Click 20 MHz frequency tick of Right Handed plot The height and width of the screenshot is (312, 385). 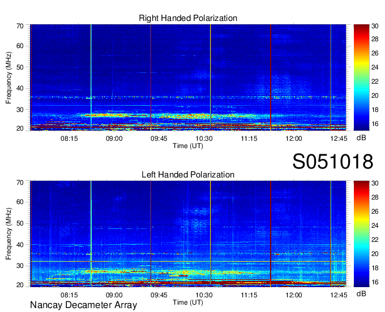[20, 128]
